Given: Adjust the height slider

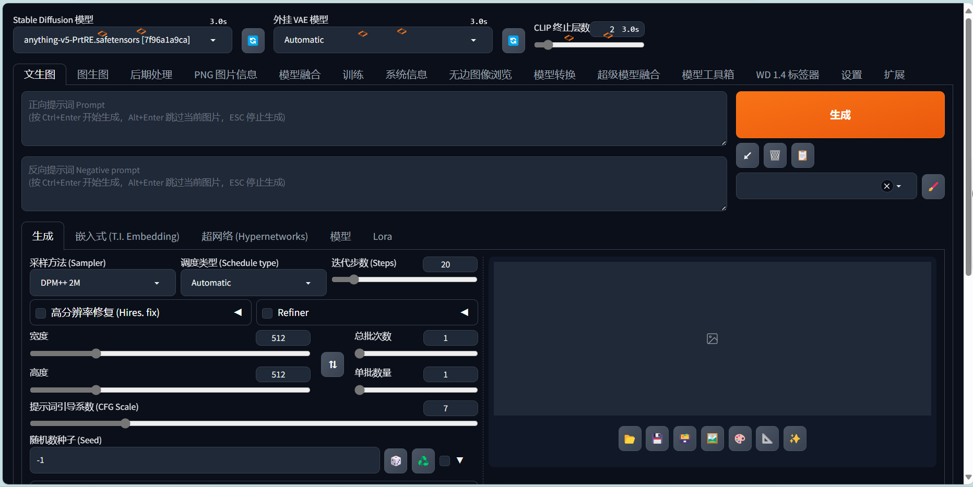Looking at the screenshot, I should coord(170,390).
